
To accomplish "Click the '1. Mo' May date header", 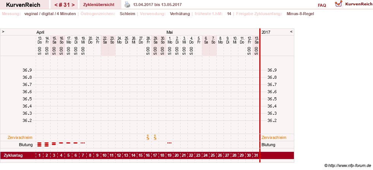I will (170, 40).
